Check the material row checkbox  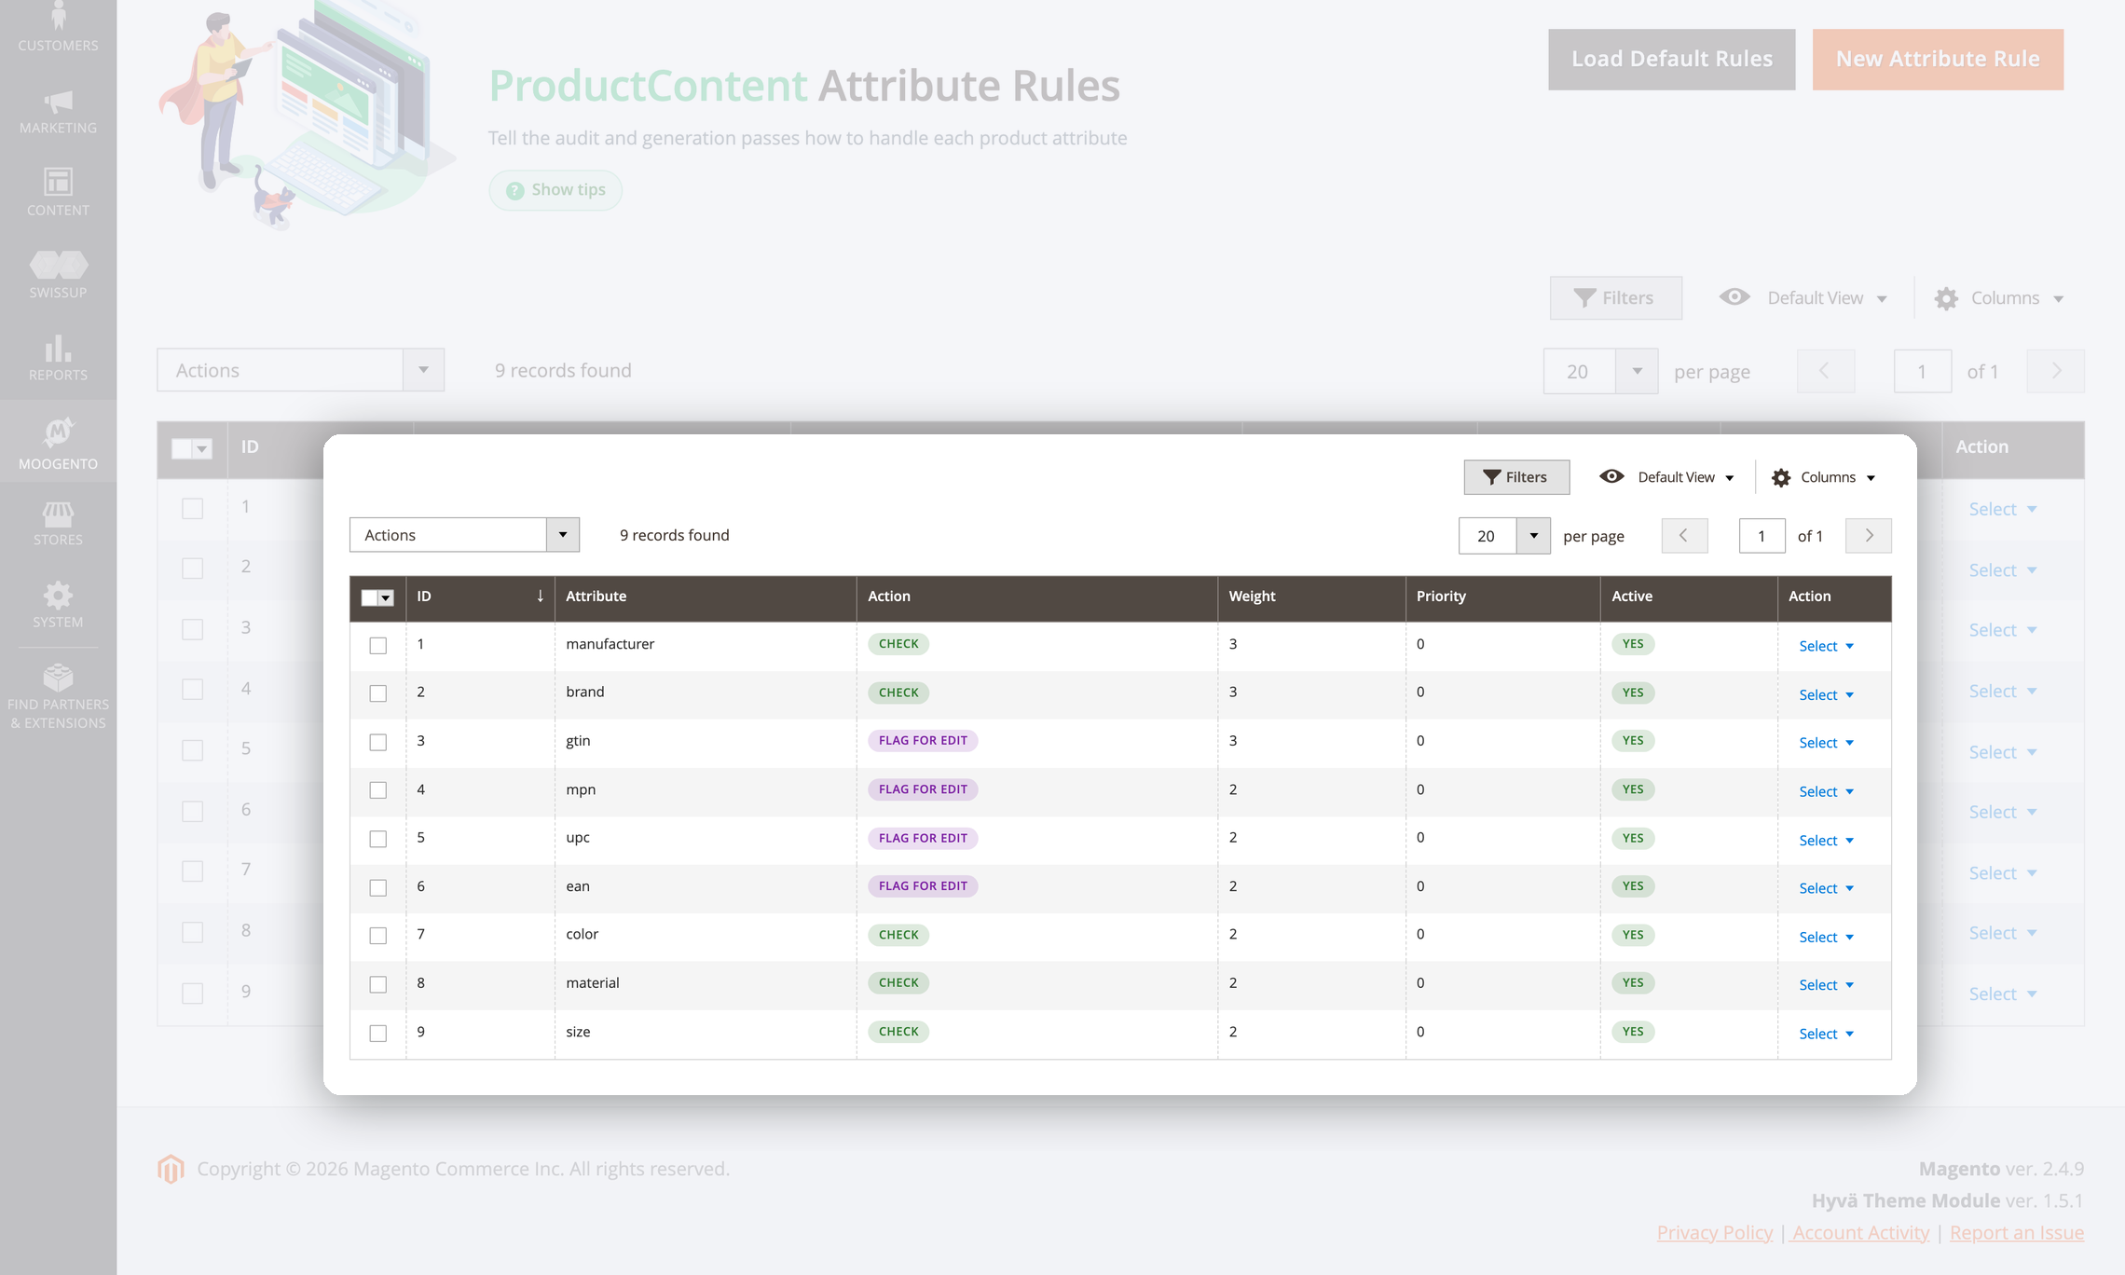point(377,984)
